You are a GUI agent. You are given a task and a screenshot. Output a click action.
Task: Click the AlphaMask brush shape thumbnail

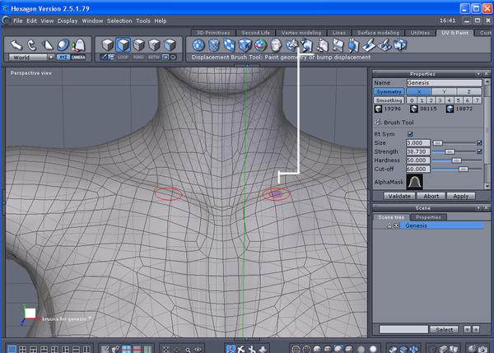pos(415,182)
